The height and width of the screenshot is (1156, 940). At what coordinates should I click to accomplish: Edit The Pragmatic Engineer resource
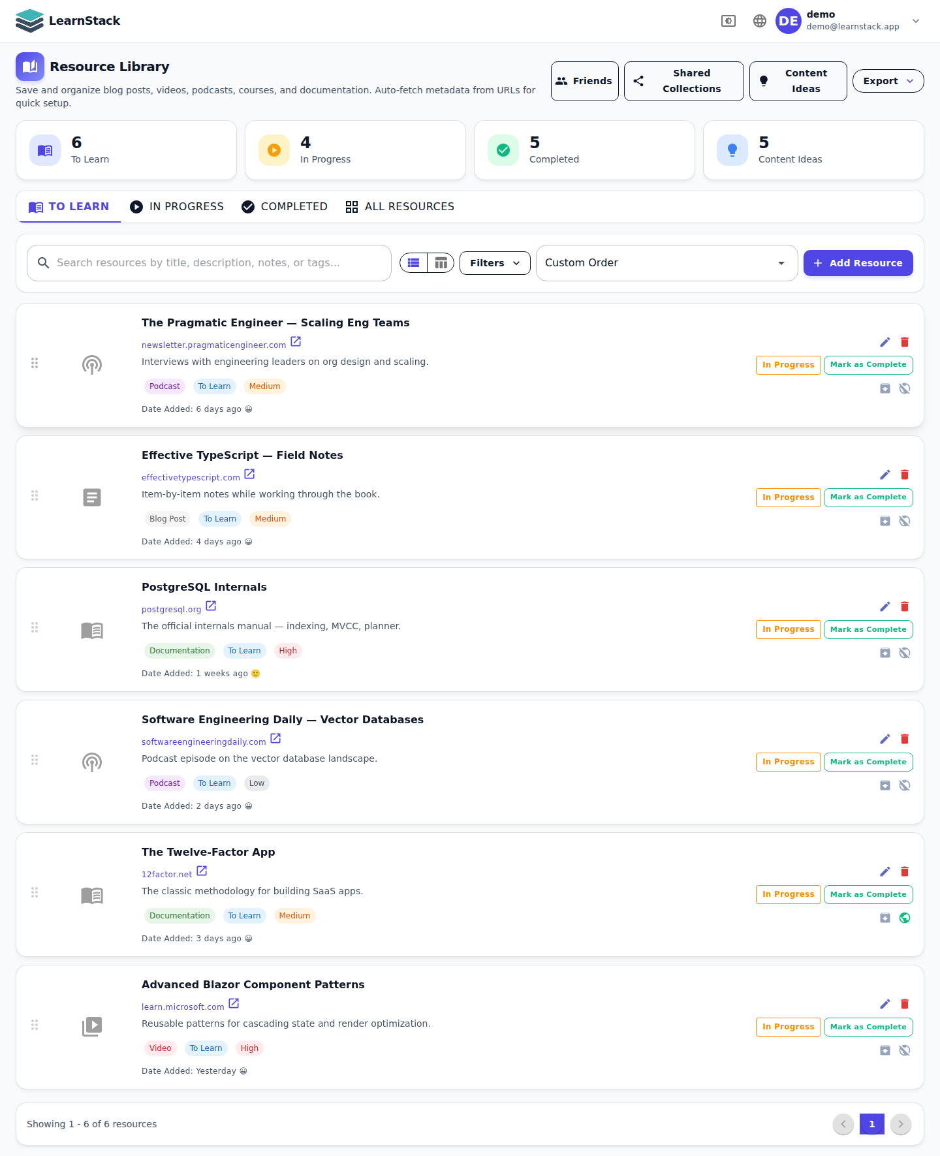[x=885, y=342]
